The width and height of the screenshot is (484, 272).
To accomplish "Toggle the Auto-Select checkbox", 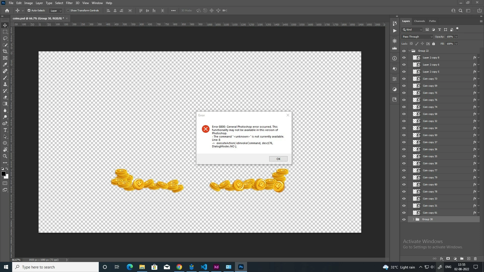I will (29, 11).
